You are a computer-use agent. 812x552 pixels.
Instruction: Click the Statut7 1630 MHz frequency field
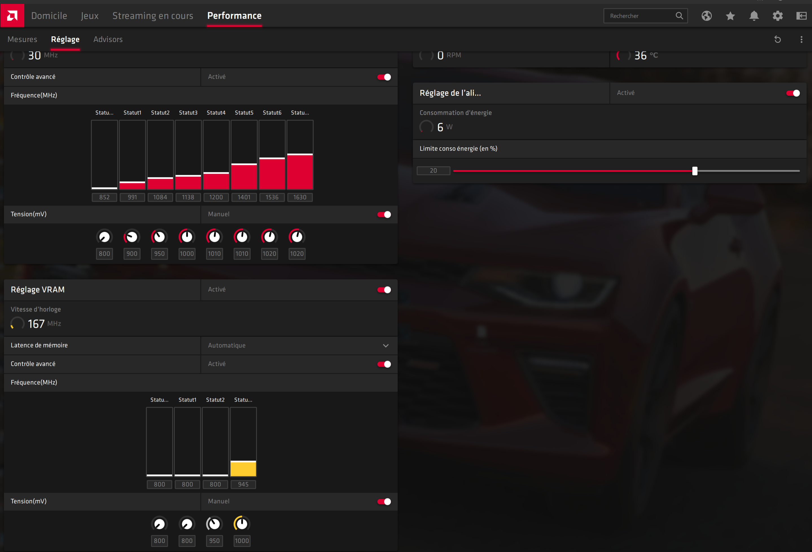click(300, 198)
